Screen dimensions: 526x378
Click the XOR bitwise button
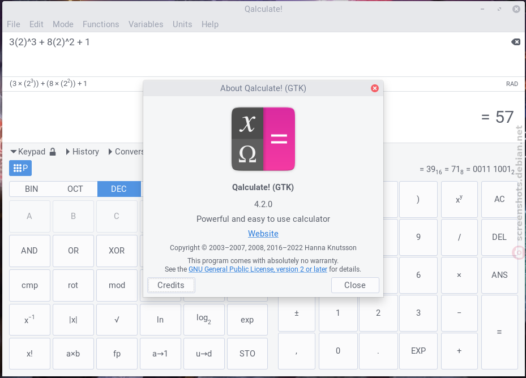click(117, 251)
